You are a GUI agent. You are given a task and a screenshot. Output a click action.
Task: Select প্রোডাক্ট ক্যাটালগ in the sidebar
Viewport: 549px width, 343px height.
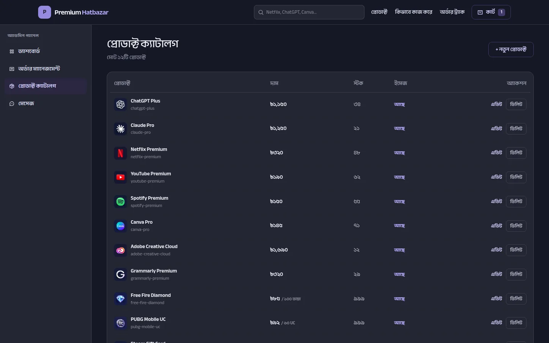click(46, 86)
